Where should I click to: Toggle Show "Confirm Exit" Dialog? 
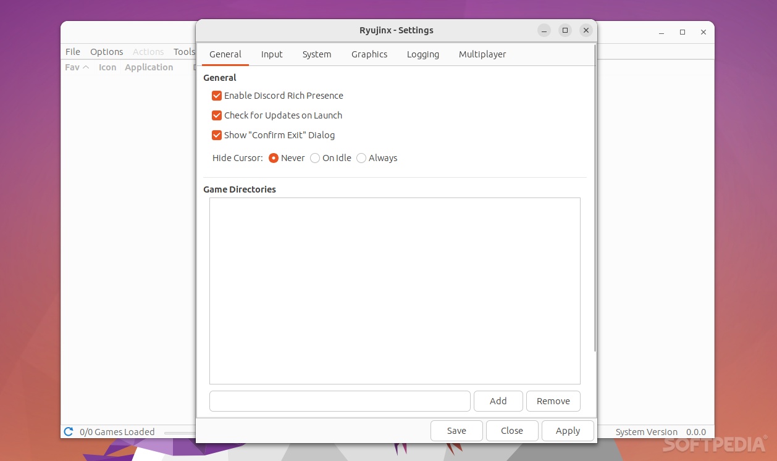point(217,135)
